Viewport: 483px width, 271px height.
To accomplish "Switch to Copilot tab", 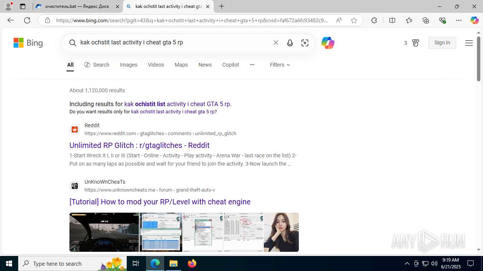I will pyautogui.click(x=231, y=65).
